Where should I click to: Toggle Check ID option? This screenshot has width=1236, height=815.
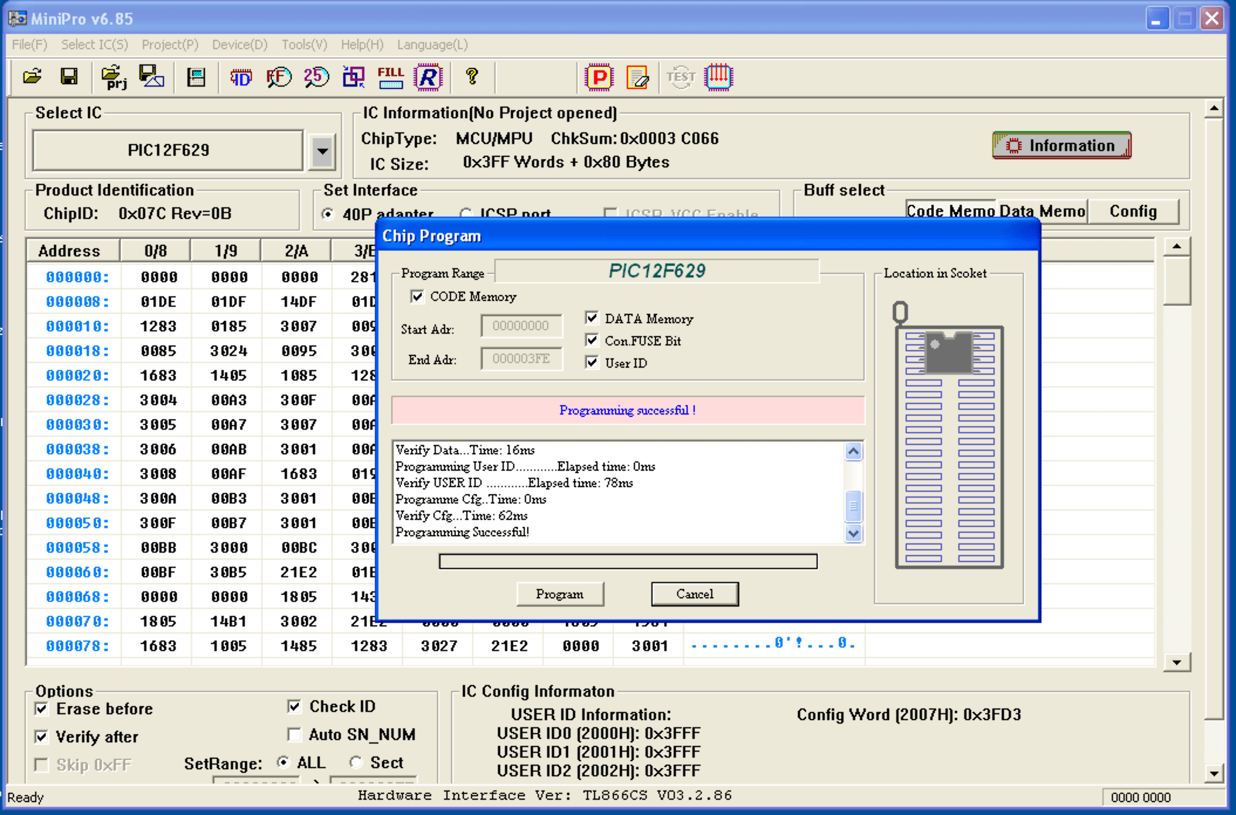pyautogui.click(x=294, y=707)
